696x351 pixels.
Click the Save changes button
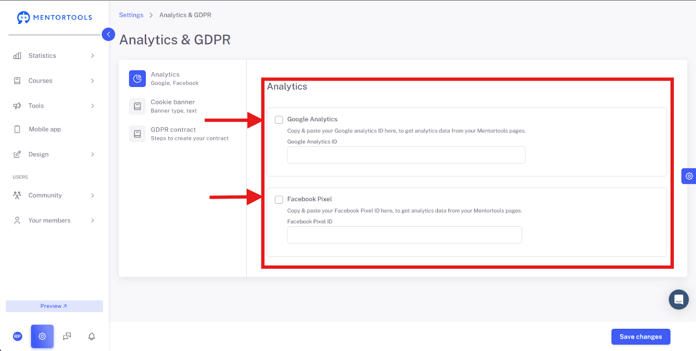(641, 337)
